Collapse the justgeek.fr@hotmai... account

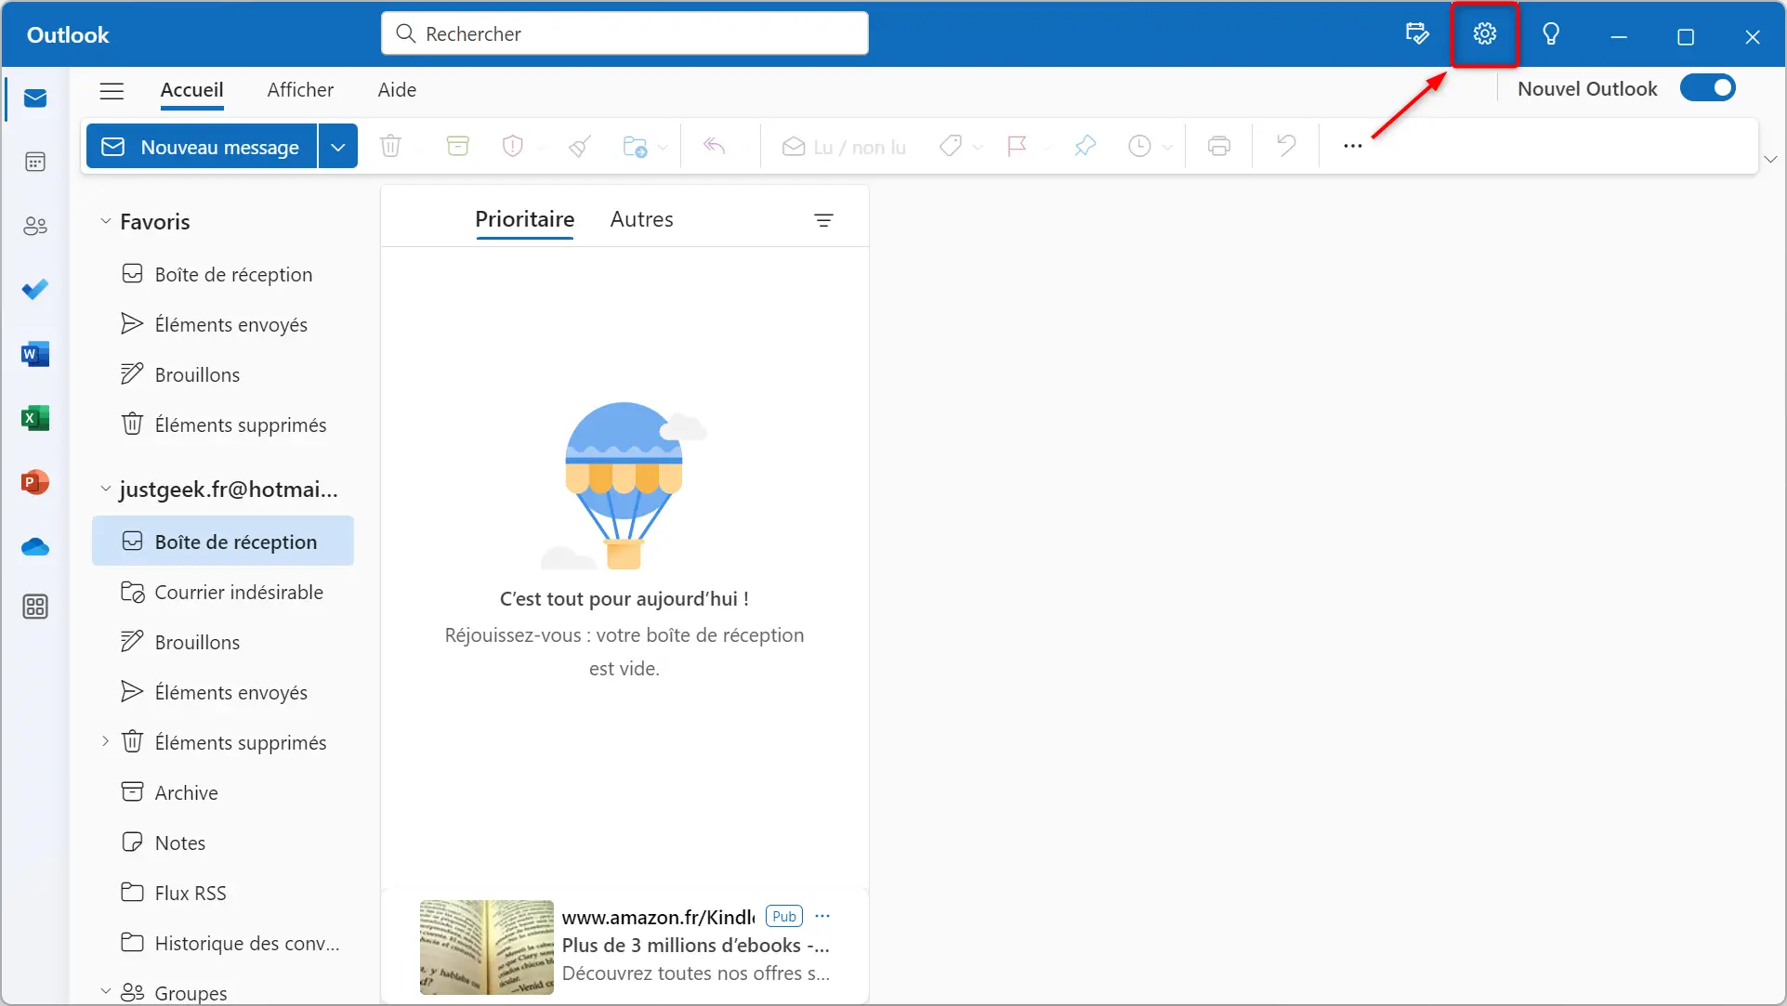click(105, 489)
